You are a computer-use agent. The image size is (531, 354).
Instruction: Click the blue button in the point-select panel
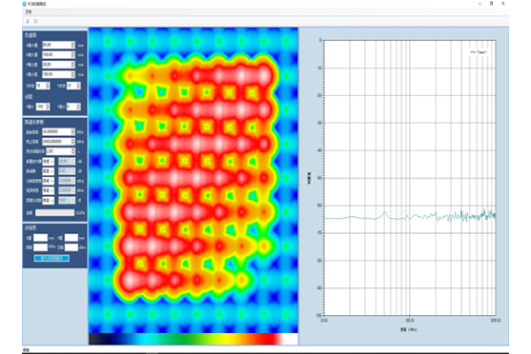pos(51,258)
